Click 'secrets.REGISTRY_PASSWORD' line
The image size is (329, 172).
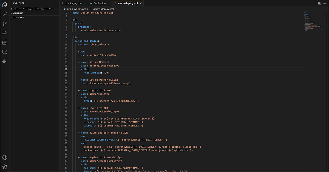[114, 126]
